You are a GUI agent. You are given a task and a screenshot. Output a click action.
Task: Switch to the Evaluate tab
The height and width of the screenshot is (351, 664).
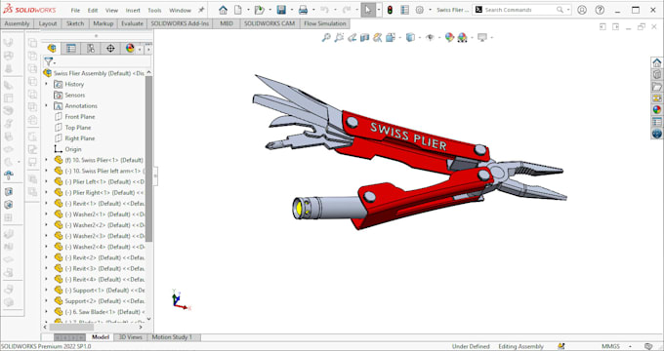pos(132,23)
